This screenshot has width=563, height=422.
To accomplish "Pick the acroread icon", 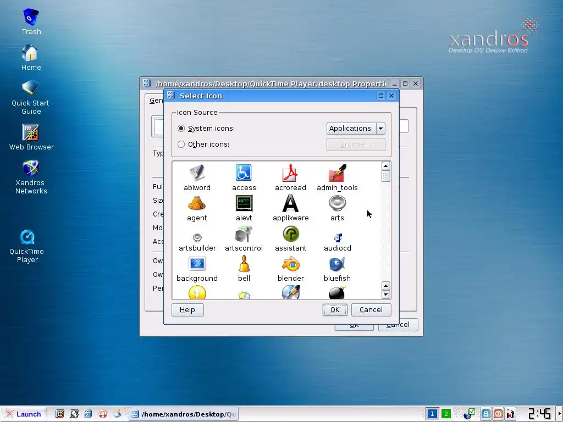I will [290, 173].
